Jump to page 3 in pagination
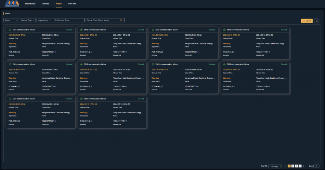The width and height of the screenshot is (325, 170). point(296,166)
